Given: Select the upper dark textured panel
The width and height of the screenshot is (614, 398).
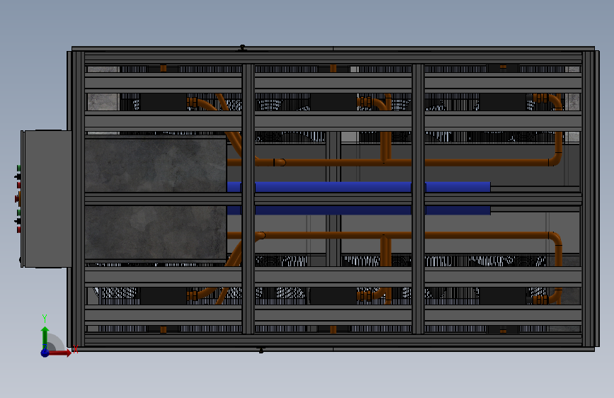Looking at the screenshot, I should pyautogui.click(x=156, y=164).
